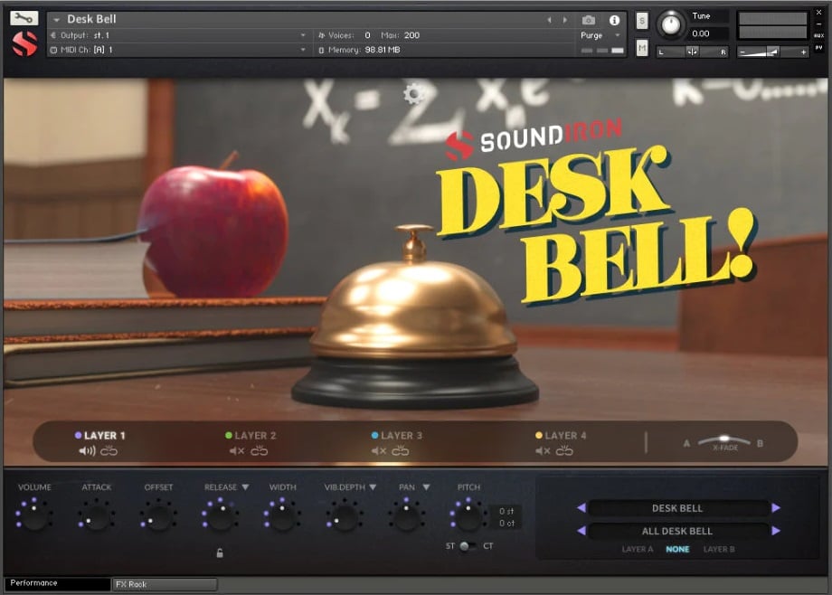Viewport: 832px width, 595px height.
Task: Click the WIDTH knob
Action: tap(282, 515)
